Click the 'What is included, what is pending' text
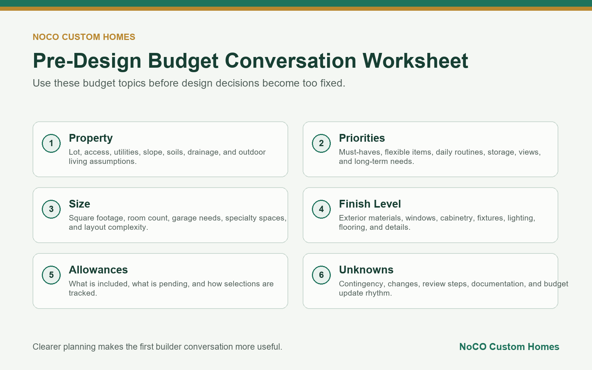Image resolution: width=592 pixels, height=370 pixels. [x=171, y=289]
